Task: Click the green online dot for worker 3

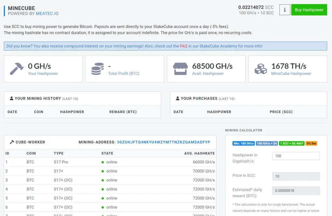Action: [x=103, y=180]
